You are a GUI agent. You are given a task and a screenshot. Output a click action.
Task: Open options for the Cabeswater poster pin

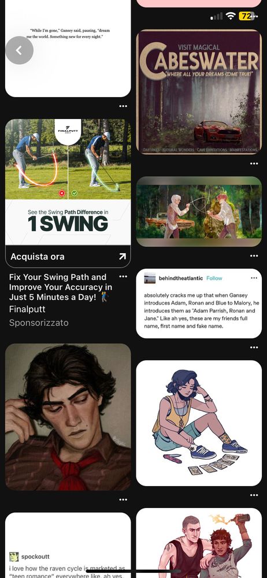point(254,164)
